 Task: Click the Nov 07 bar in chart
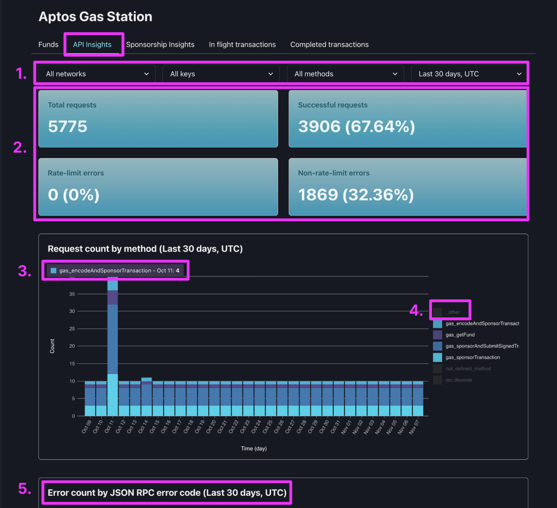[x=418, y=398]
